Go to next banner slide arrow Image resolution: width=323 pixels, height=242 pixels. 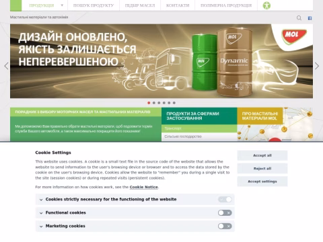[x=317, y=66]
